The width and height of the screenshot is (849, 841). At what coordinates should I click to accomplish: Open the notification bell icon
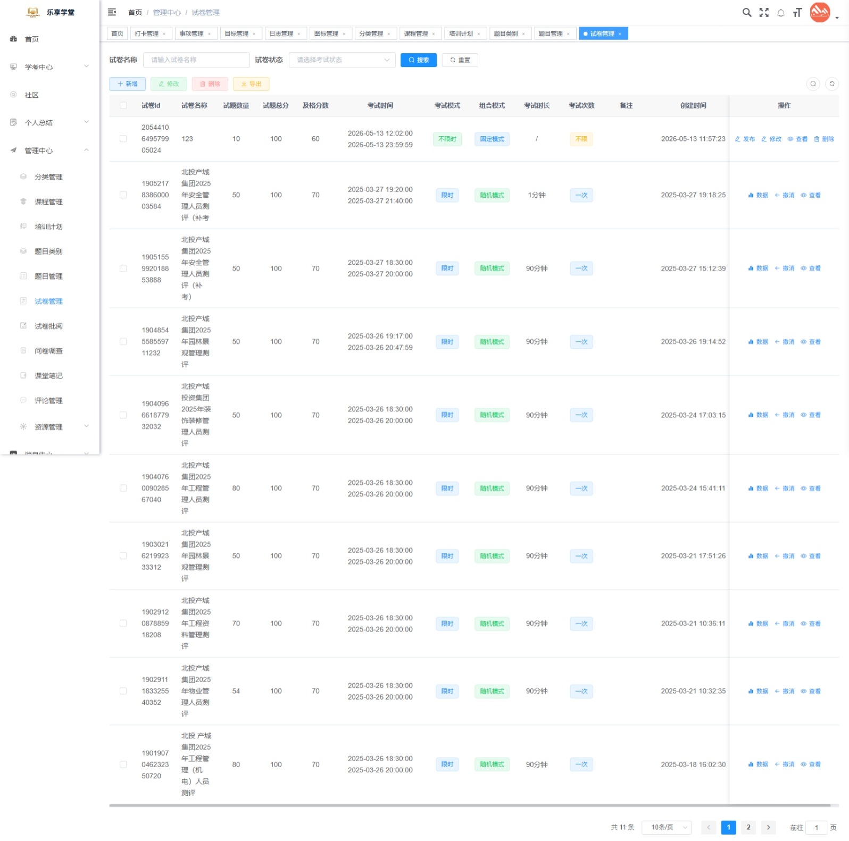point(781,13)
